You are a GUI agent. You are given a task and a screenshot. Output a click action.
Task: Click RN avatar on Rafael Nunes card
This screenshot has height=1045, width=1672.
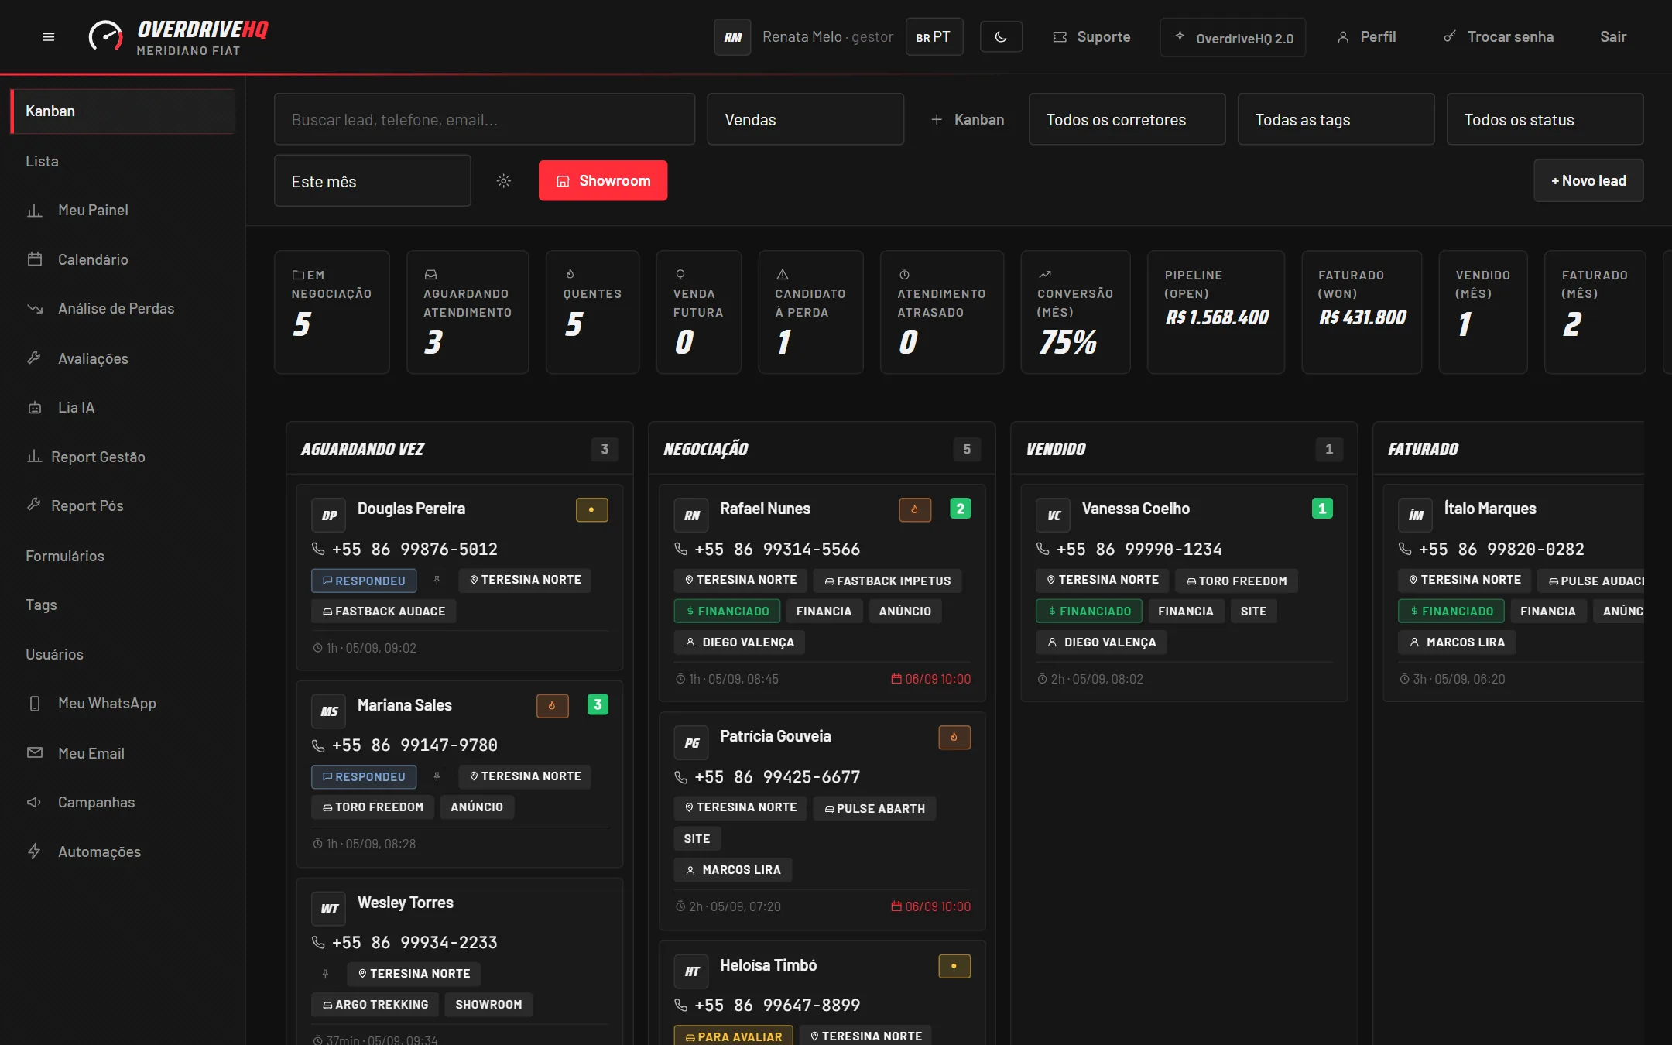(691, 516)
